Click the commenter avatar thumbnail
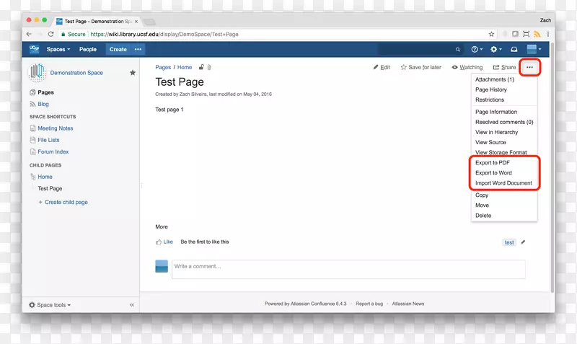Image resolution: width=577 pixels, height=344 pixels. point(162,266)
